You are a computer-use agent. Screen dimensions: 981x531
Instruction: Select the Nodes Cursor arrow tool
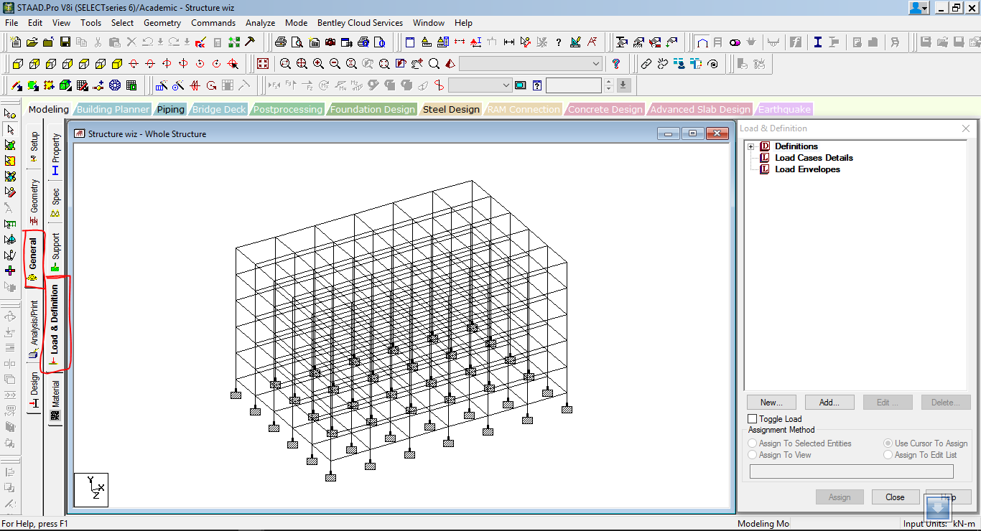[x=10, y=113]
